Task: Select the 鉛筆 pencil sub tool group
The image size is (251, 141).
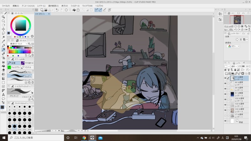Action: tap(14, 63)
